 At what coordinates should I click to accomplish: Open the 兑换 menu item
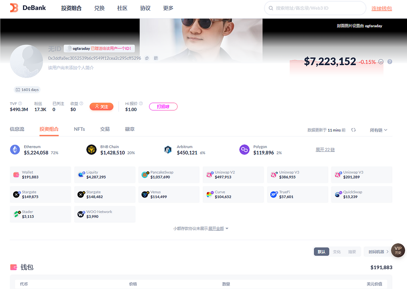pos(99,8)
